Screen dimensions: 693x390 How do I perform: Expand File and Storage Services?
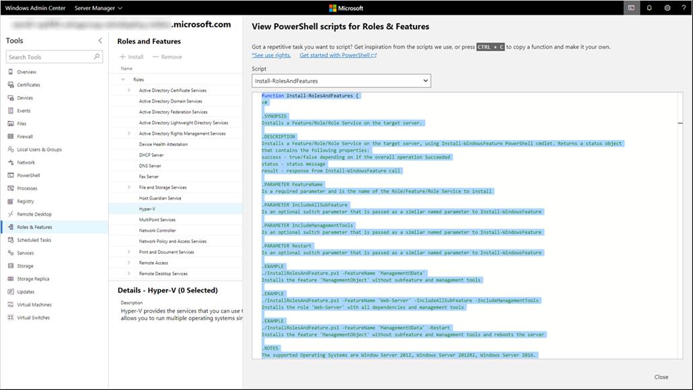[129, 188]
